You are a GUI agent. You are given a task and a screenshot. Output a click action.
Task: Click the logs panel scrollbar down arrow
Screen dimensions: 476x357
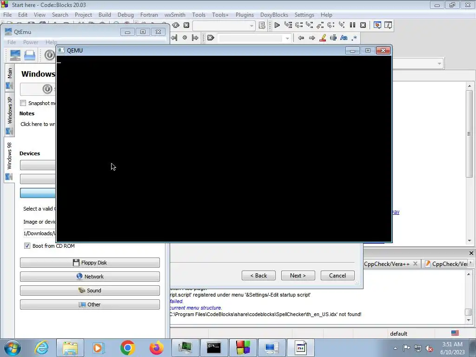click(469, 320)
